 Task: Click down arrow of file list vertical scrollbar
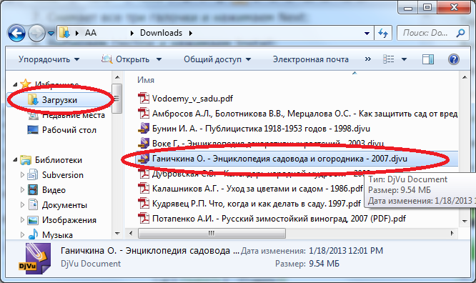pos(465,221)
